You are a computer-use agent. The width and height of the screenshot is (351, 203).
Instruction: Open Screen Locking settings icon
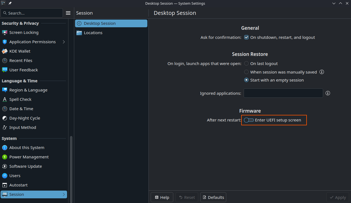pyautogui.click(x=5, y=33)
